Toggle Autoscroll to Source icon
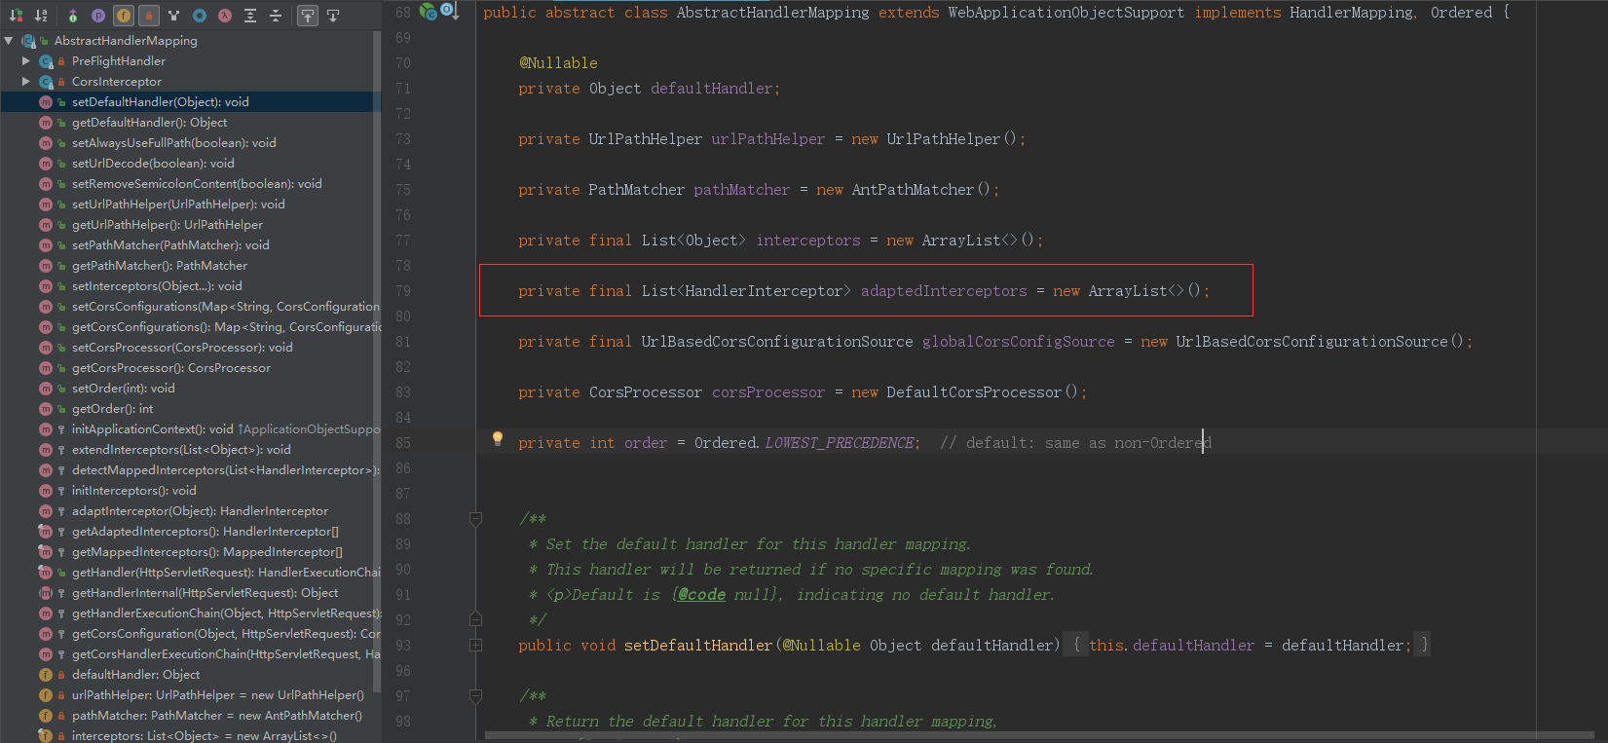Viewport: 1608px width, 743px height. [308, 16]
